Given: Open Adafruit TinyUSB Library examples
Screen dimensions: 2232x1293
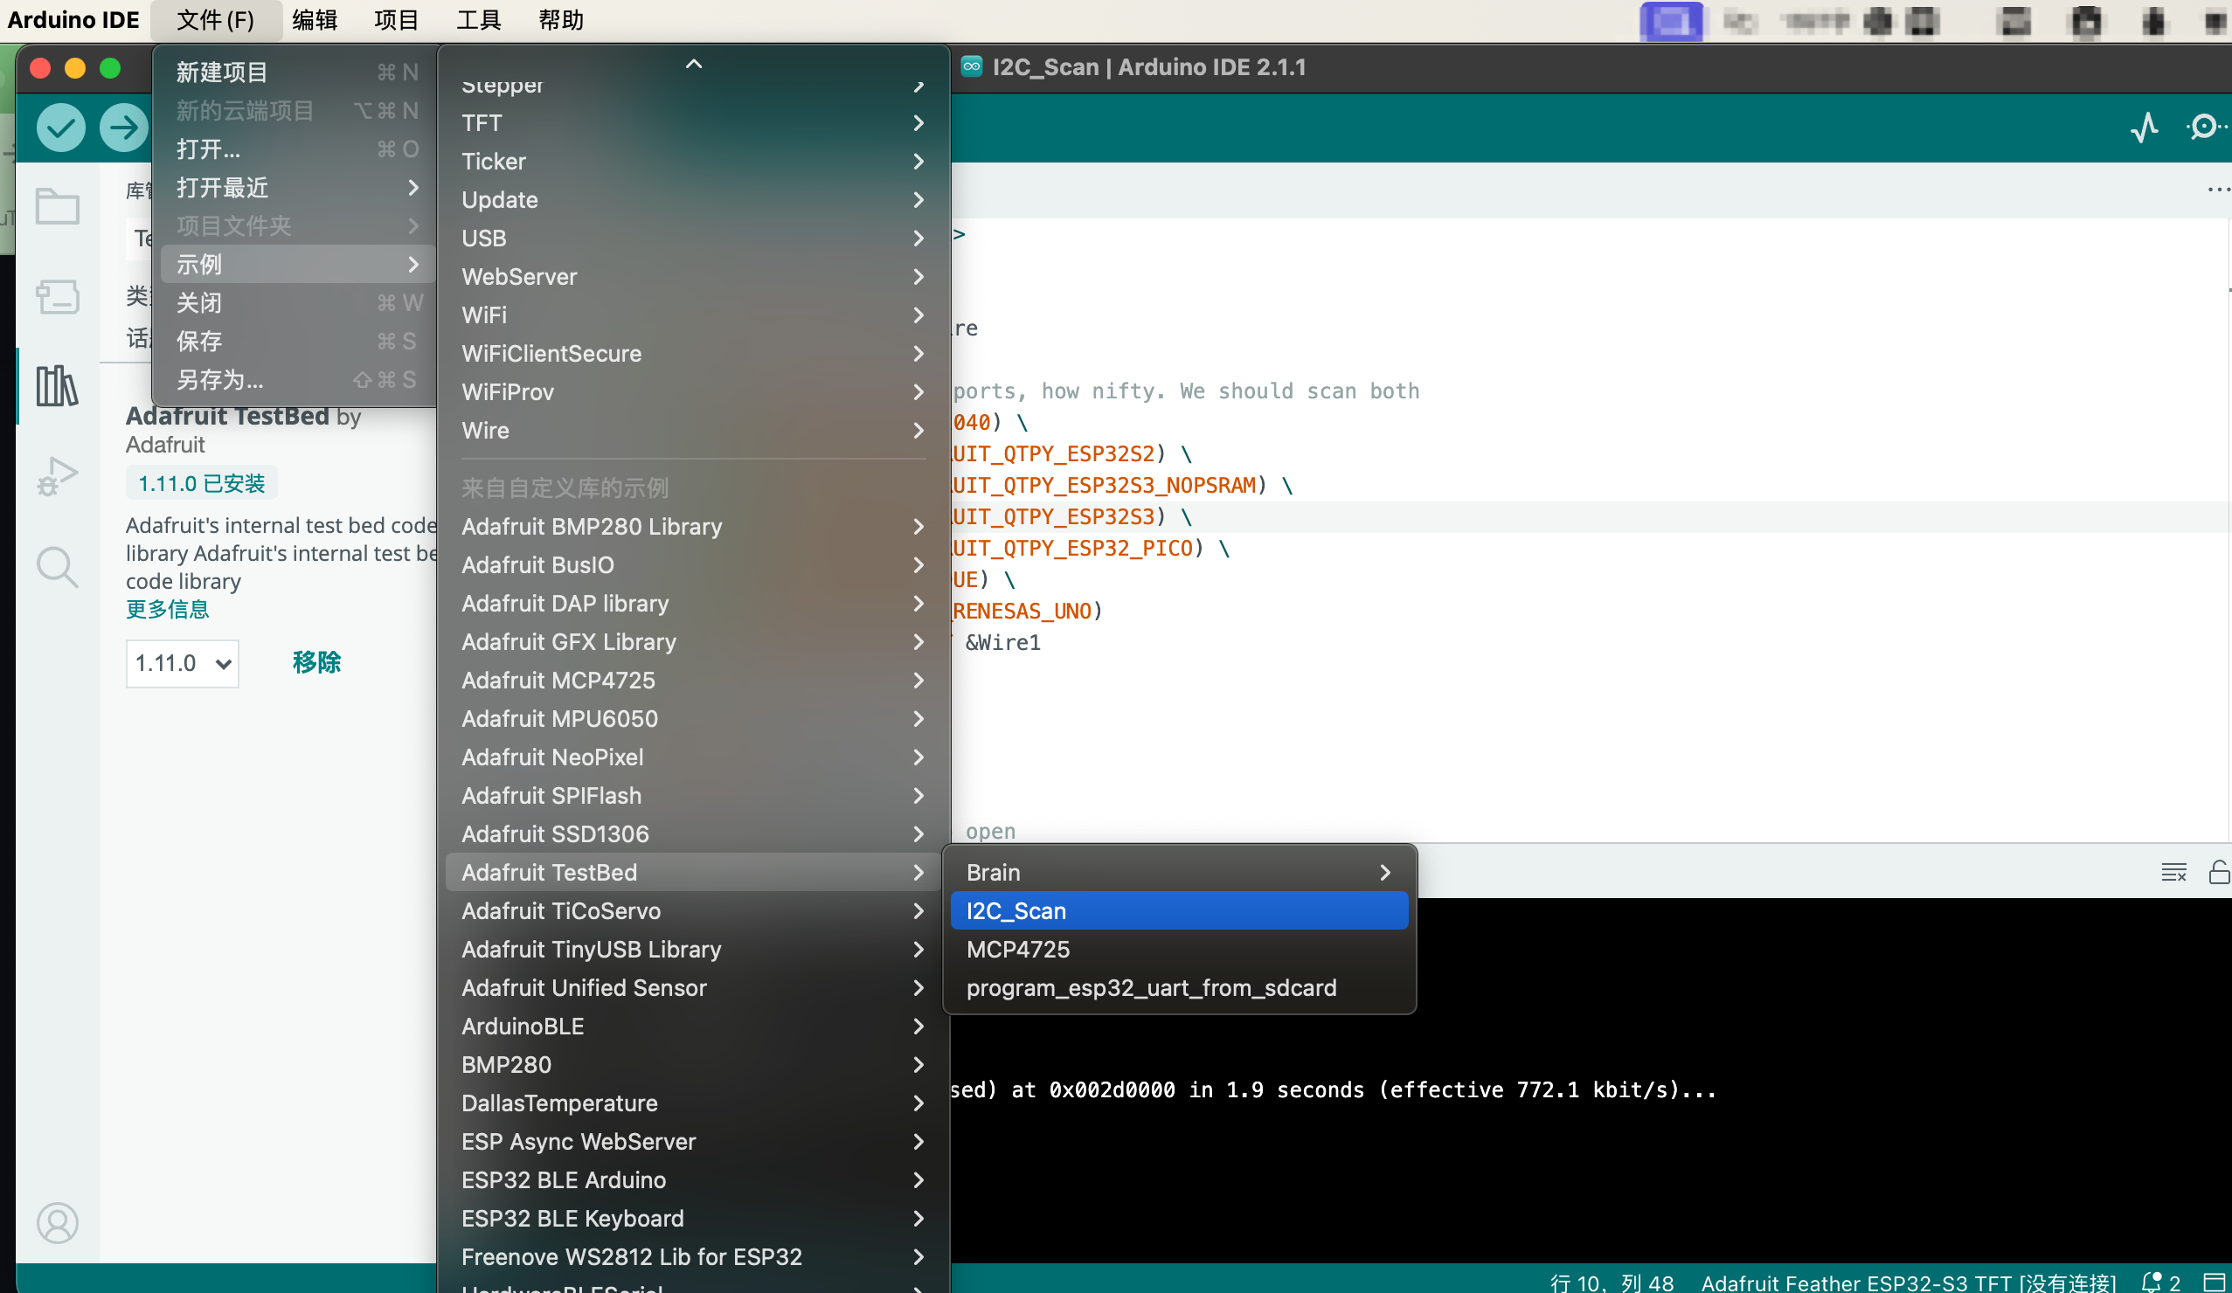Looking at the screenshot, I should 694,950.
